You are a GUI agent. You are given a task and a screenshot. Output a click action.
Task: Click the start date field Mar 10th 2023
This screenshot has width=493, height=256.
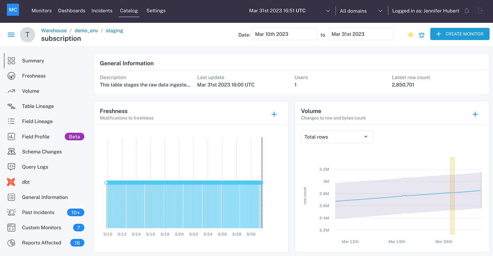tap(285, 34)
